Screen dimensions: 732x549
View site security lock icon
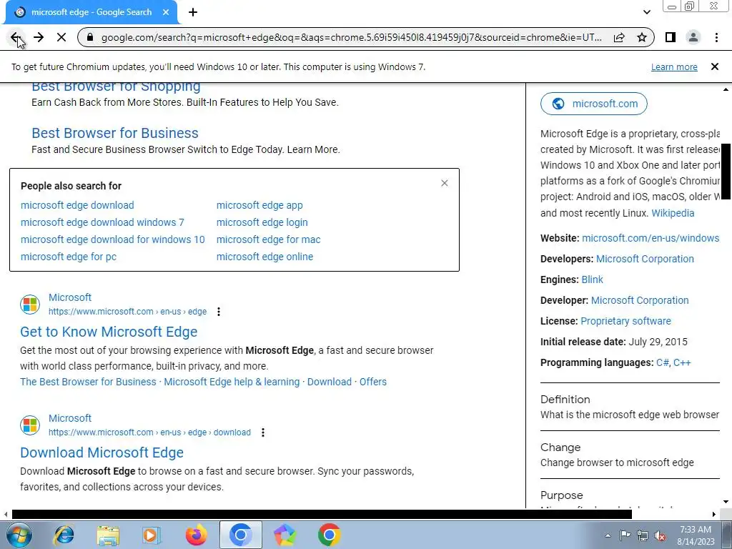pos(90,37)
